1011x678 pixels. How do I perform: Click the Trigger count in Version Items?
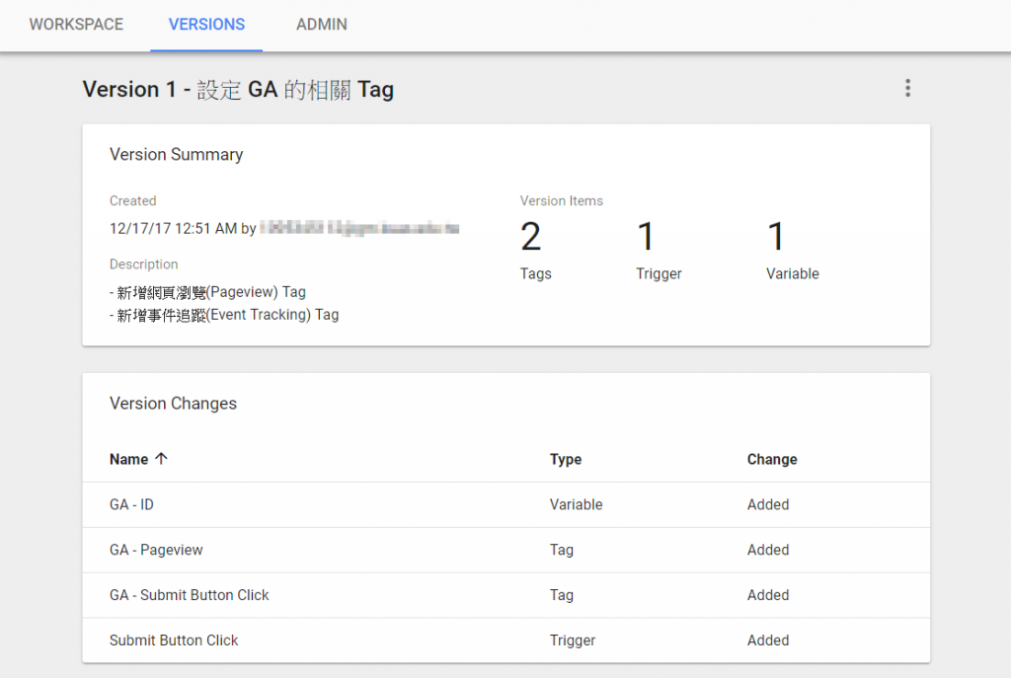(646, 238)
